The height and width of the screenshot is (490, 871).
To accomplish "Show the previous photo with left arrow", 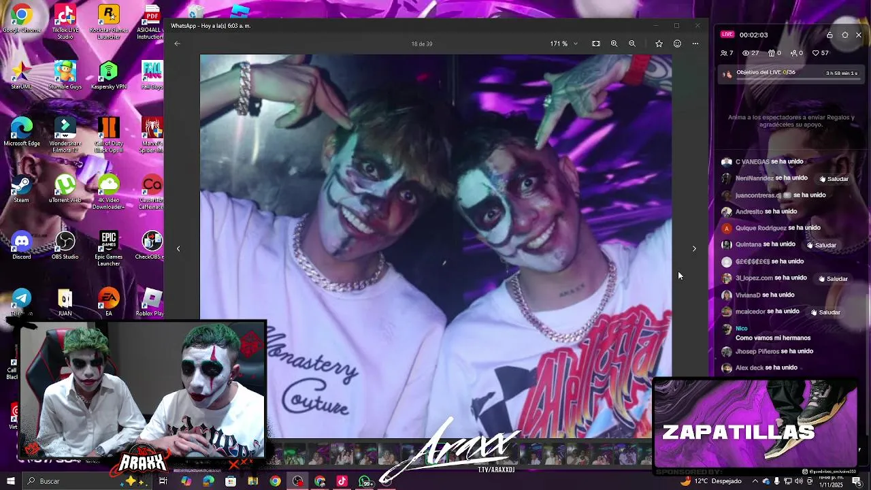I will click(178, 248).
